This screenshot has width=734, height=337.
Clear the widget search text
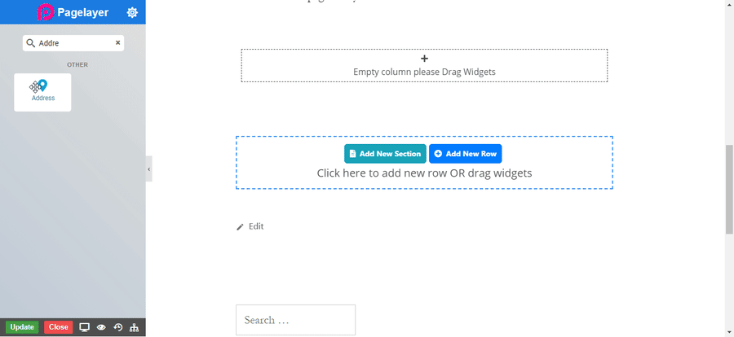(x=117, y=43)
